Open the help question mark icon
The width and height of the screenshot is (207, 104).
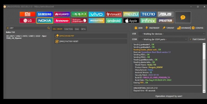tap(183, 17)
